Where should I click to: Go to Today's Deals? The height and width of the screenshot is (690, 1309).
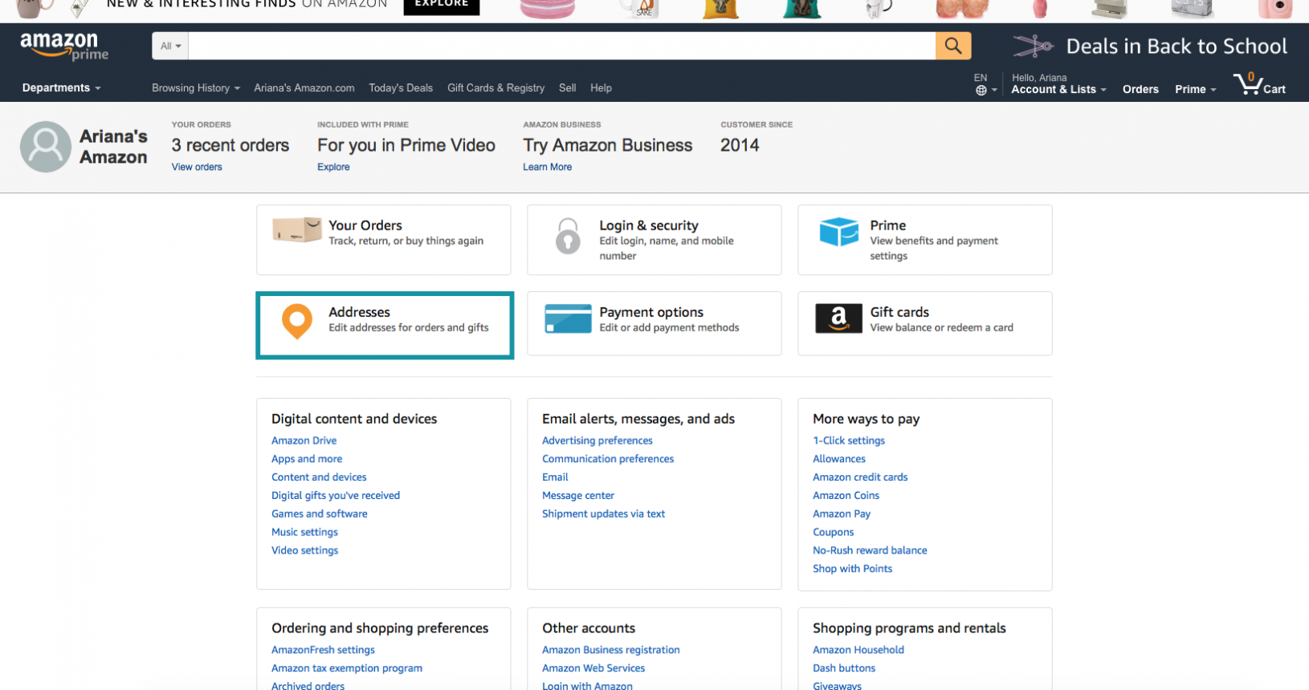pos(401,88)
